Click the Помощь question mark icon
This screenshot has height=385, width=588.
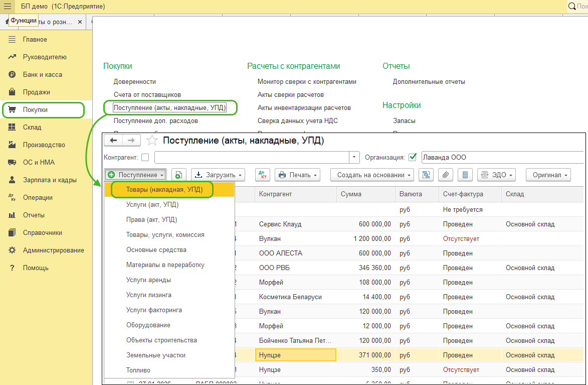(x=12, y=268)
